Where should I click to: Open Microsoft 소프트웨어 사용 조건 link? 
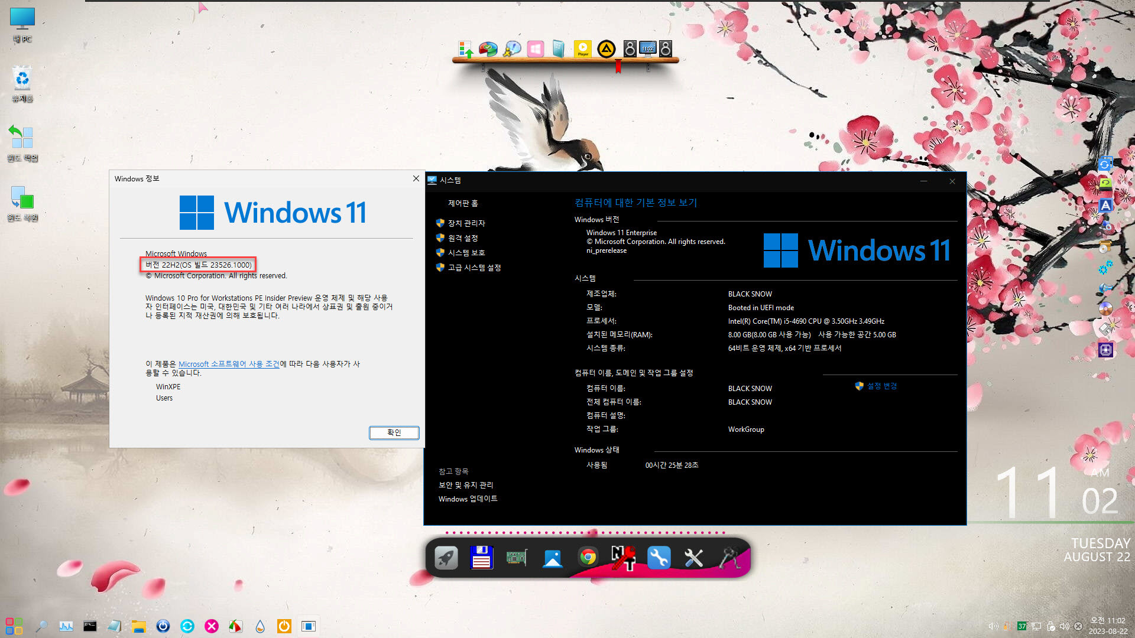pos(229,364)
